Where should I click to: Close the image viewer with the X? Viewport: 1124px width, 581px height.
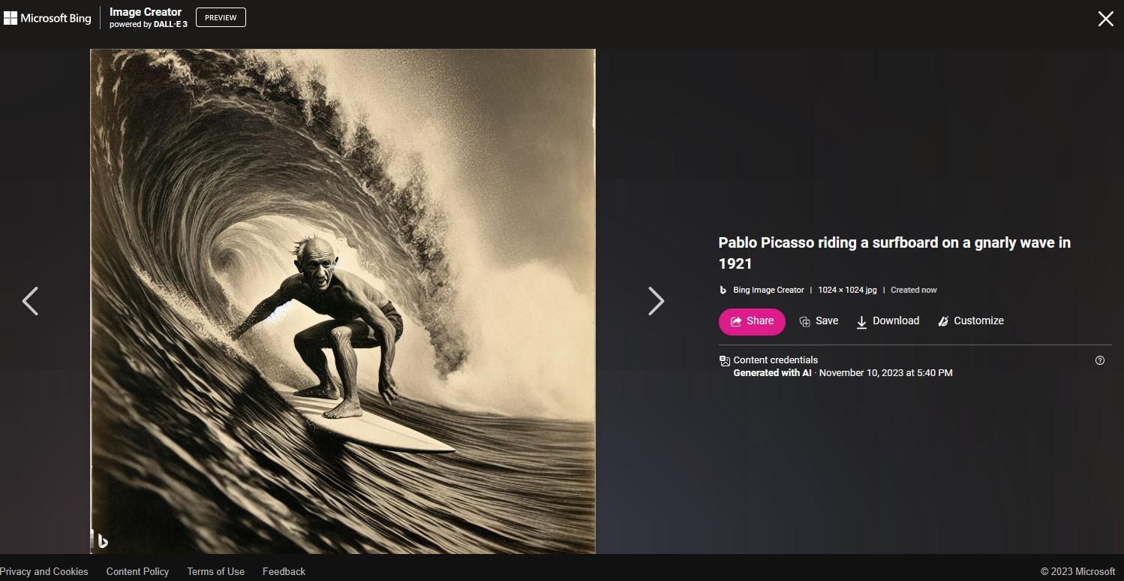pos(1105,19)
